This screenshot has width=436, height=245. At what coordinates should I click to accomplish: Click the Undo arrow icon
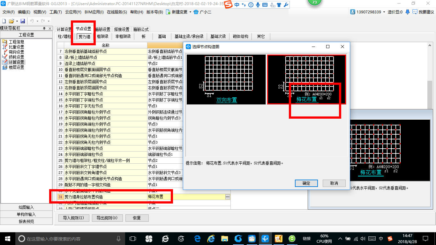[32, 21]
